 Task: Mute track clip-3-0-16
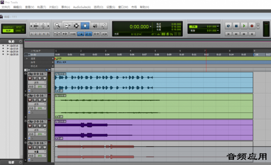(44, 147)
